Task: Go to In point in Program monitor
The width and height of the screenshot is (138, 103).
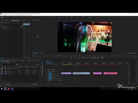Action: click(x=79, y=58)
